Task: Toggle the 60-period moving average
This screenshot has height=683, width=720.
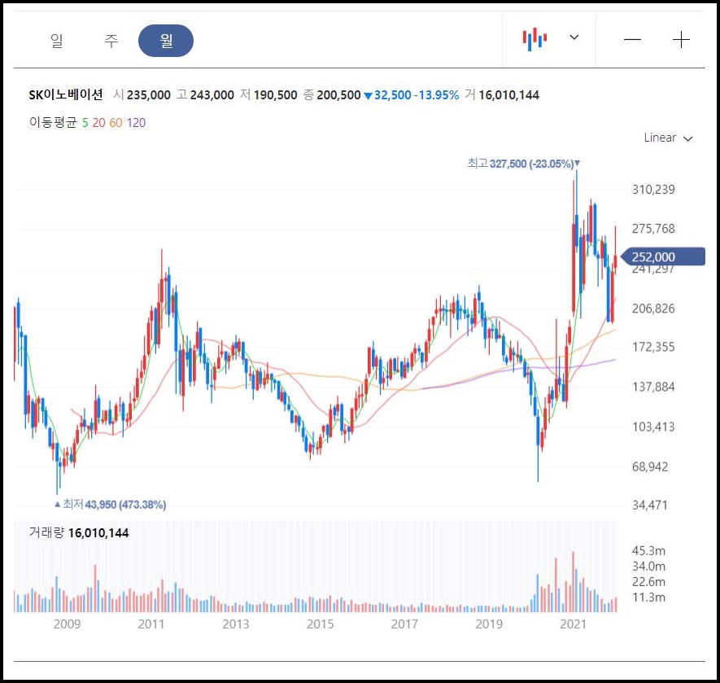Action: pos(116,123)
